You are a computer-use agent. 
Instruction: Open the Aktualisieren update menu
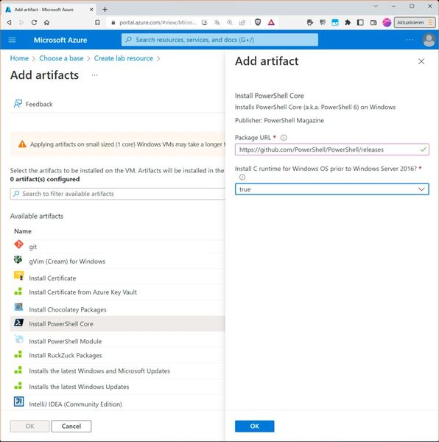click(x=414, y=22)
